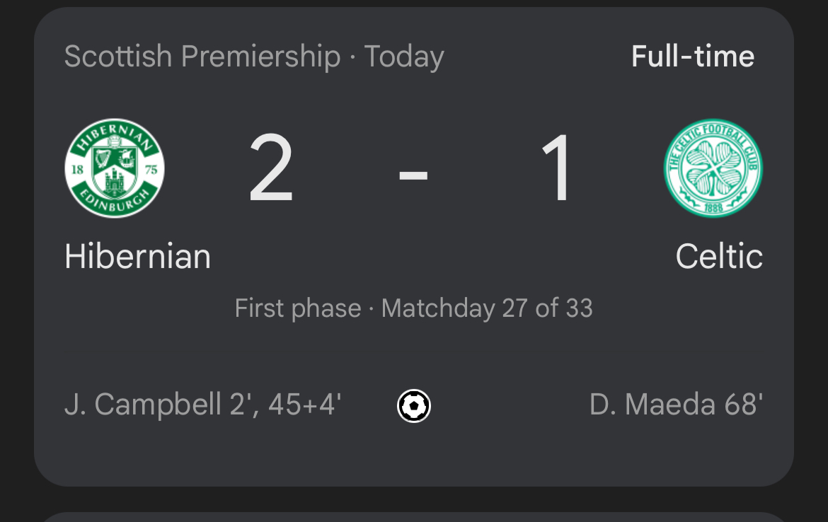Click the 68' goal minute

(744, 405)
